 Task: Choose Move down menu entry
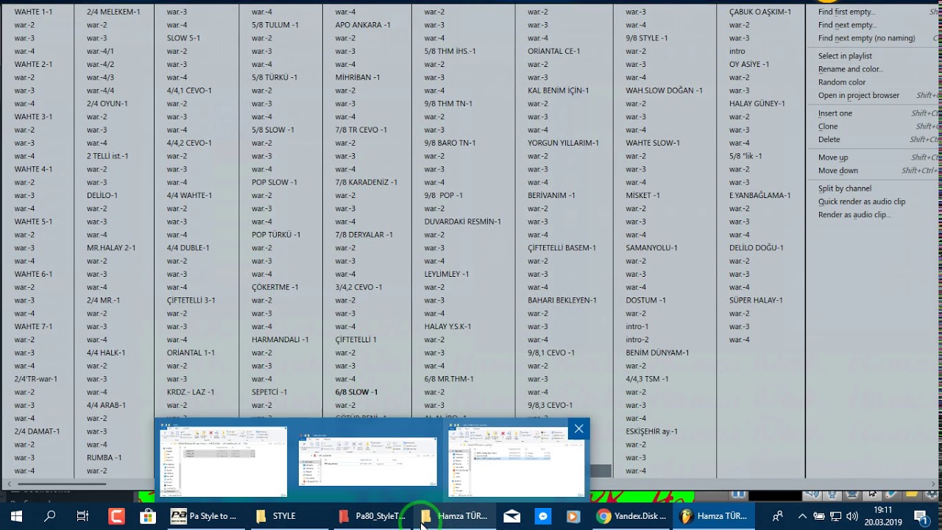point(838,171)
